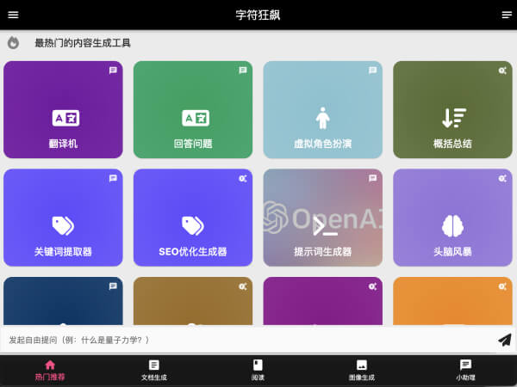Select the 回答问题 tool label
Viewport: 517px width, 387px height.
(x=193, y=144)
